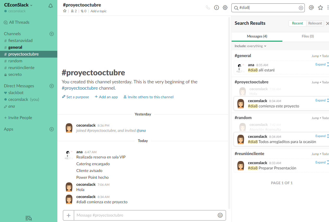
Task: Start a new direct message with plus icon
Action: coord(52,86)
